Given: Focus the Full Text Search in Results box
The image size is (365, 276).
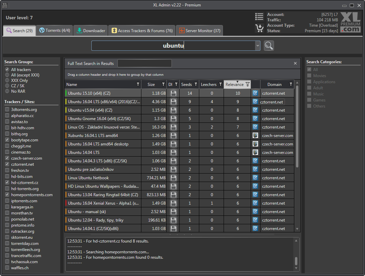Looking at the screenshot, I should (x=144, y=63).
